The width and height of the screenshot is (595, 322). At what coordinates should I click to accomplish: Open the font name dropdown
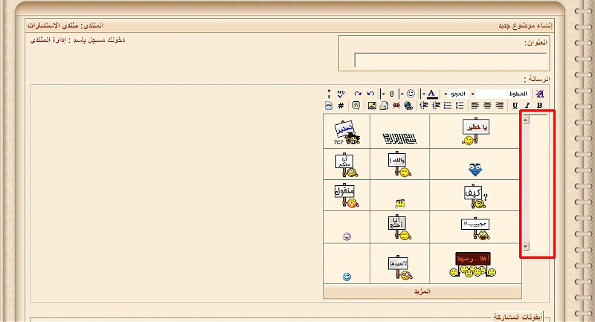tap(502, 94)
